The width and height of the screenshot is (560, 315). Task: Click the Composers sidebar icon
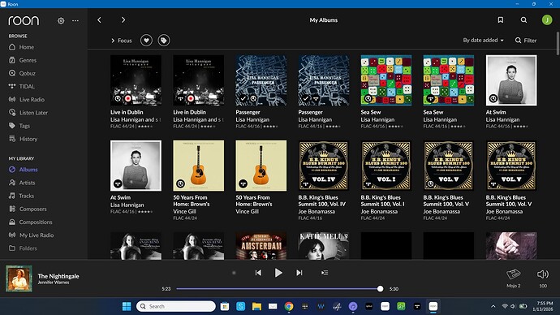pyautogui.click(x=12, y=209)
